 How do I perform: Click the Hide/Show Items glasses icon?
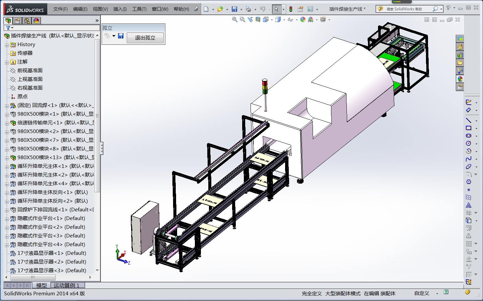coord(290,20)
